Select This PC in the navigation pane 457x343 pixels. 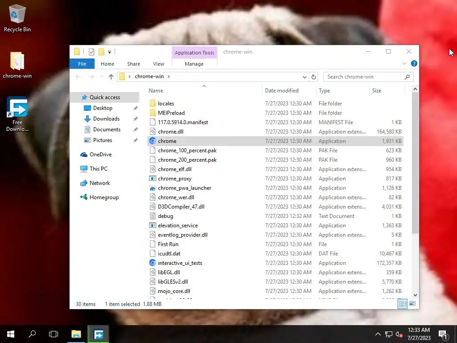[x=98, y=169]
